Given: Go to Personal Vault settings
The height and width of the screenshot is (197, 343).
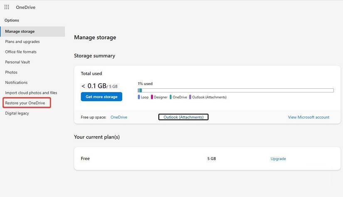Looking at the screenshot, I should pyautogui.click(x=17, y=62).
